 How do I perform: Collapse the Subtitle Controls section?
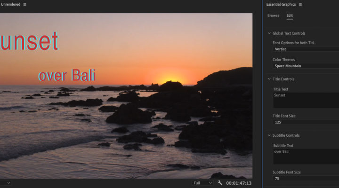point(269,135)
